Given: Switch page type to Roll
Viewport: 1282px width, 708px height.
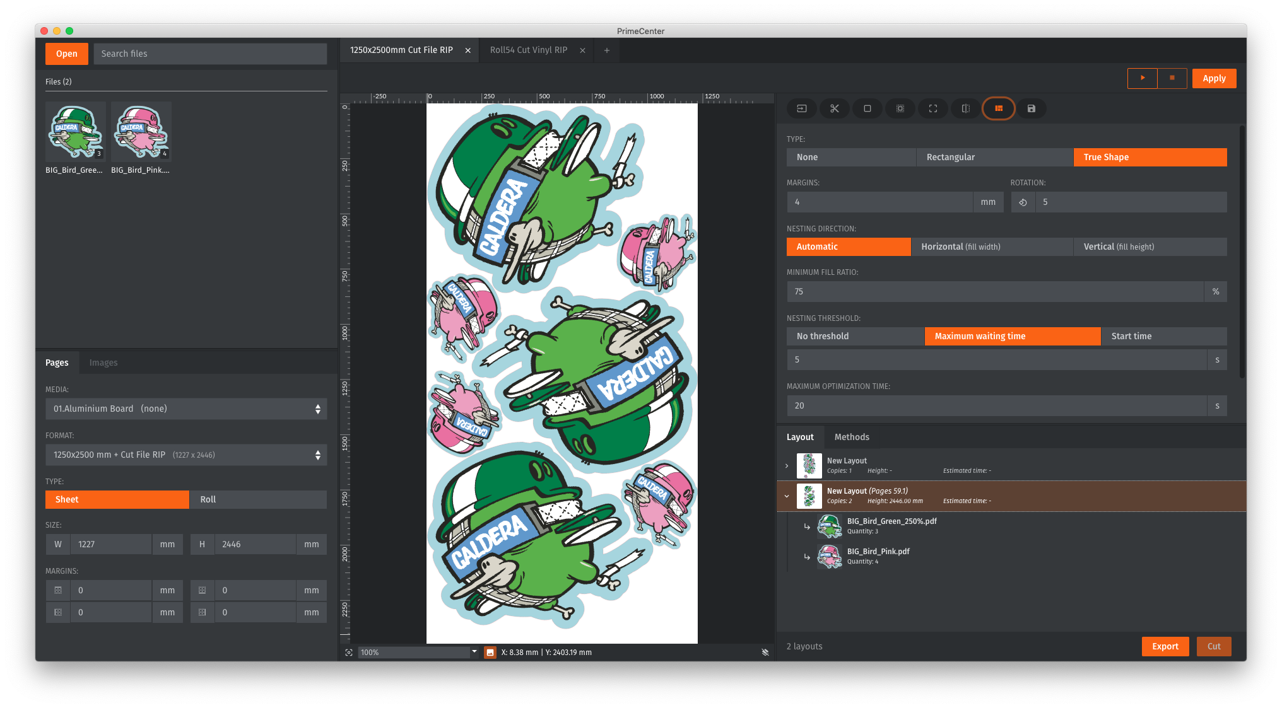Looking at the screenshot, I should click(258, 499).
